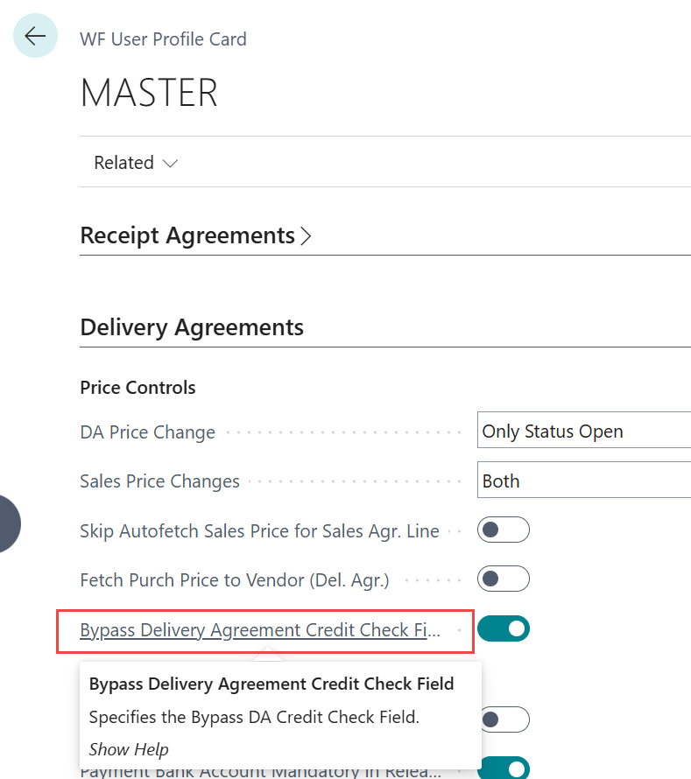
Task: Expand the Receipt Agreements section
Action: click(x=187, y=235)
